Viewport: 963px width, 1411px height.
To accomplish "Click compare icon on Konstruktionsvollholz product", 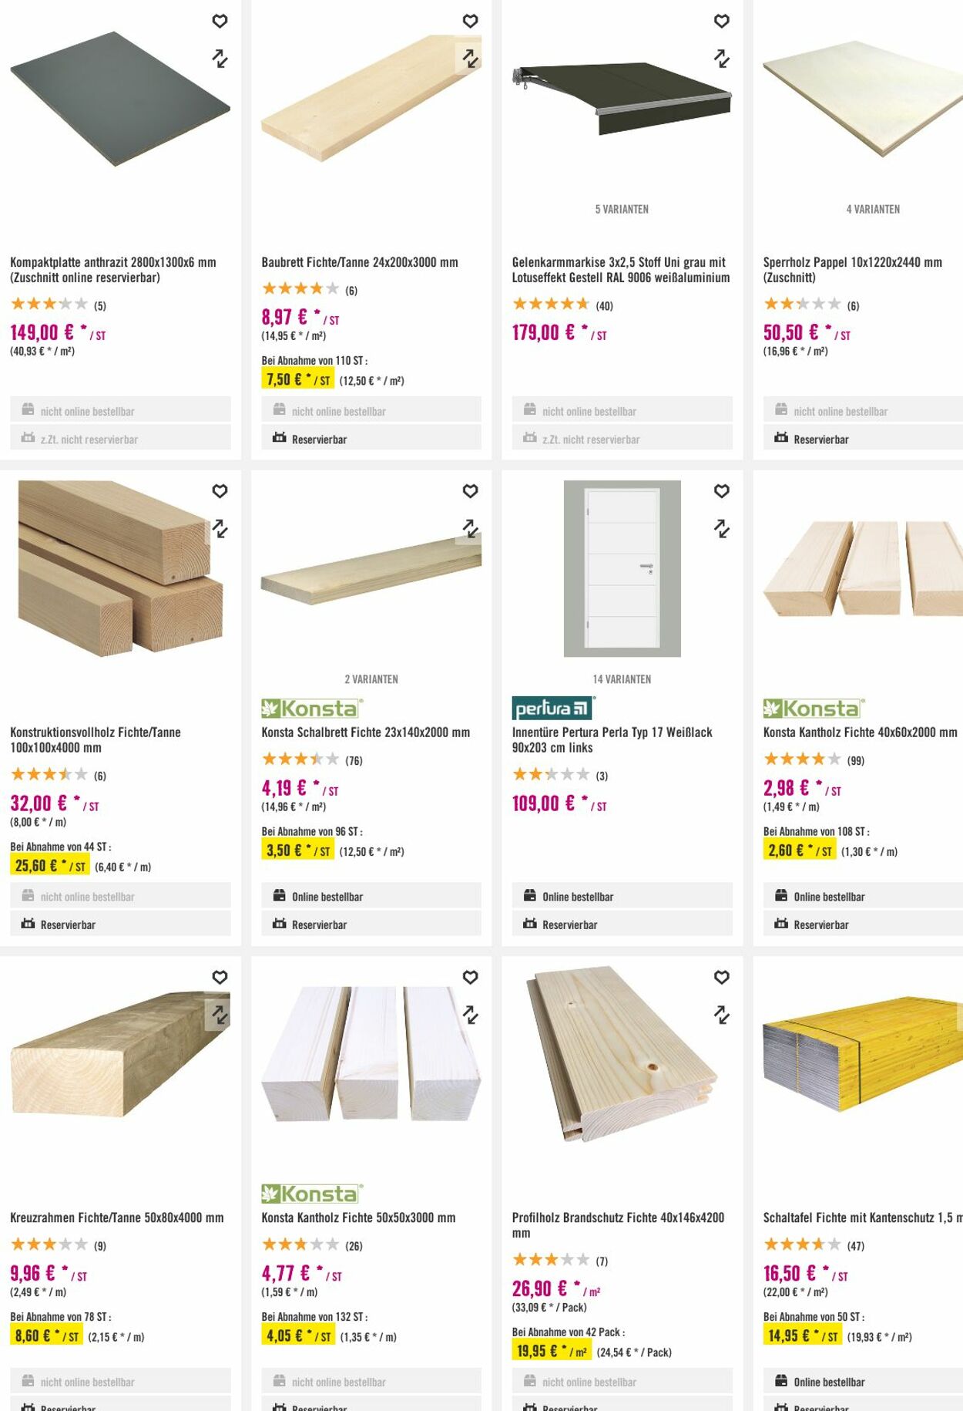I will point(220,529).
